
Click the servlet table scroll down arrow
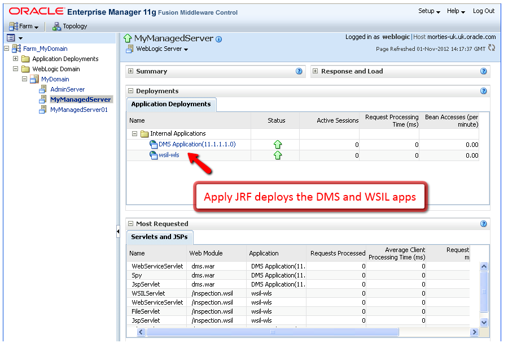coord(484,322)
